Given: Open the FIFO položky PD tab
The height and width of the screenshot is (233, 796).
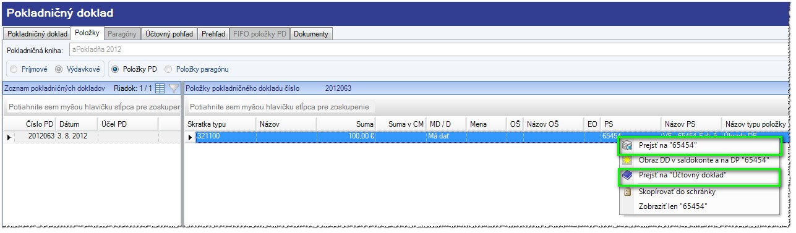Looking at the screenshot, I should coord(260,34).
